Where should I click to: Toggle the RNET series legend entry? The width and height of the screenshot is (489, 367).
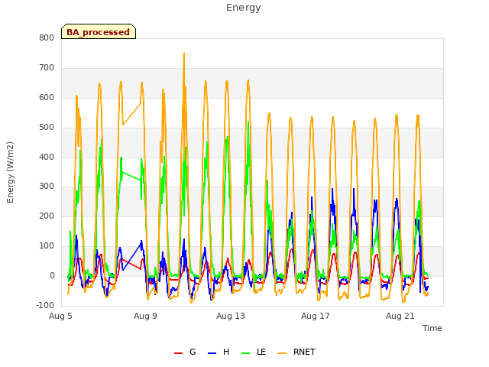[296, 352]
